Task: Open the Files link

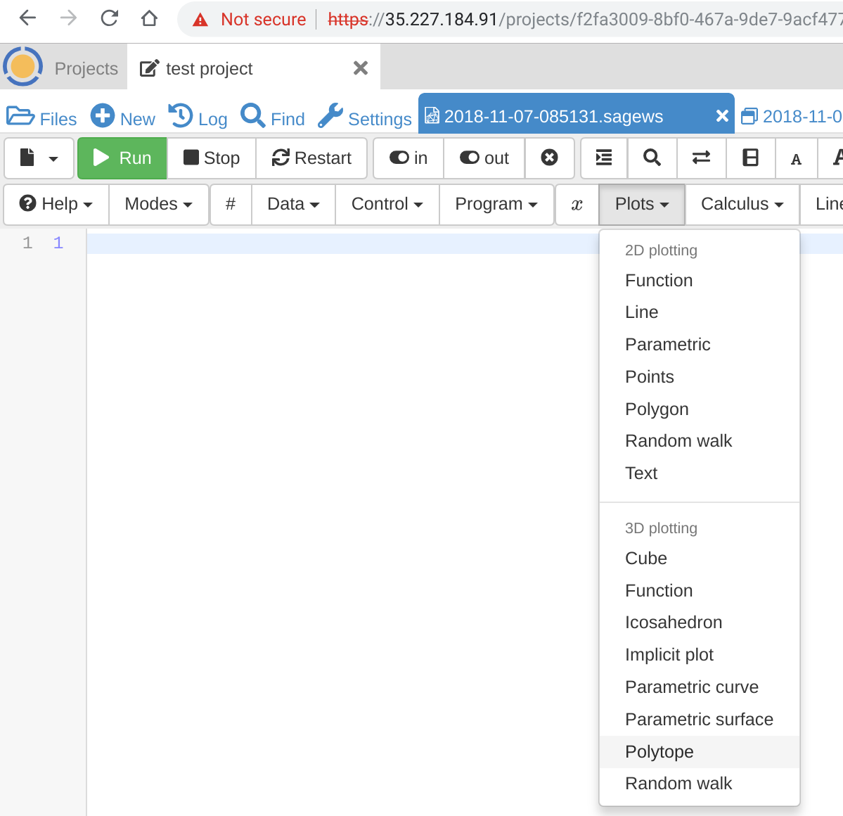Action: click(42, 118)
